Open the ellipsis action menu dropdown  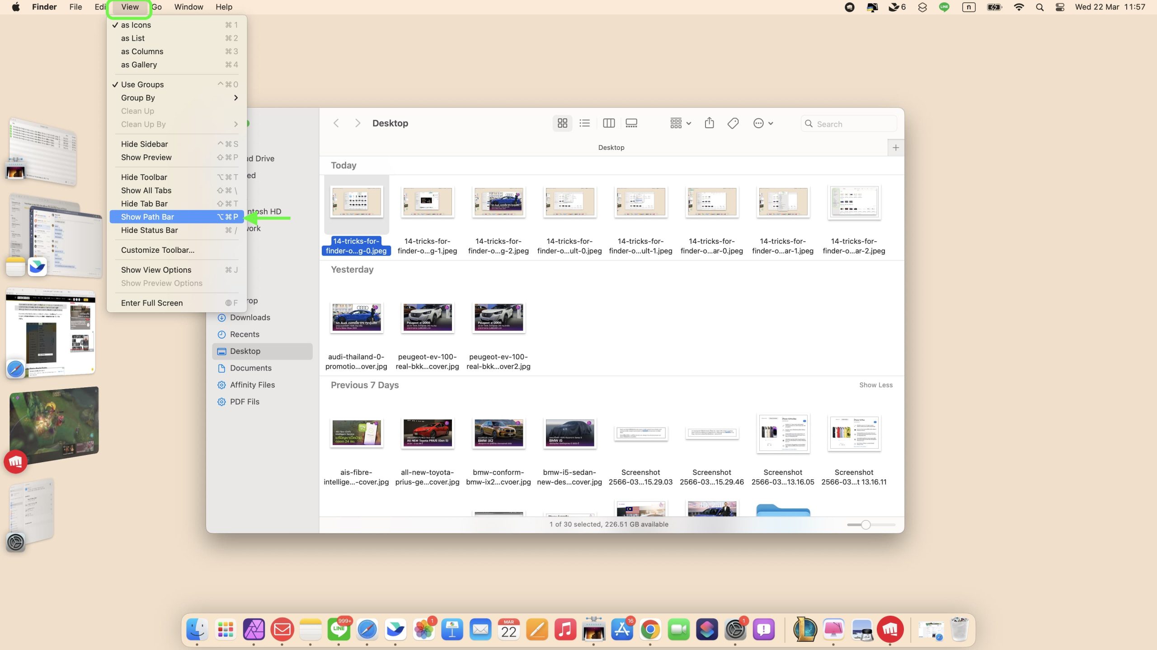click(x=762, y=123)
